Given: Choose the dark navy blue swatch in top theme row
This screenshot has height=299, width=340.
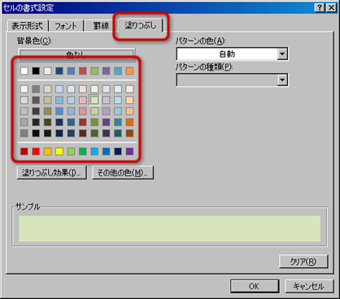Looking at the screenshot, I should tap(59, 71).
